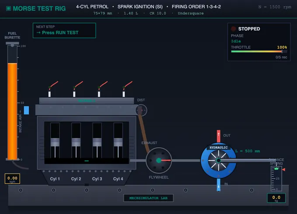
Task: Click the 100% throttle value
Action: point(282,47)
